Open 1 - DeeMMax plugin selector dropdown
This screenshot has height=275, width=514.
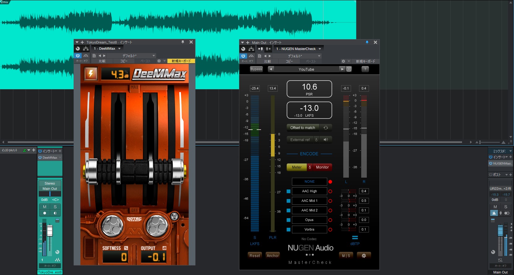pos(107,48)
